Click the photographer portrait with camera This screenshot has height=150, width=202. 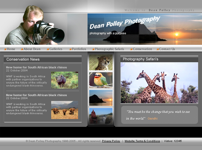point(34,25)
